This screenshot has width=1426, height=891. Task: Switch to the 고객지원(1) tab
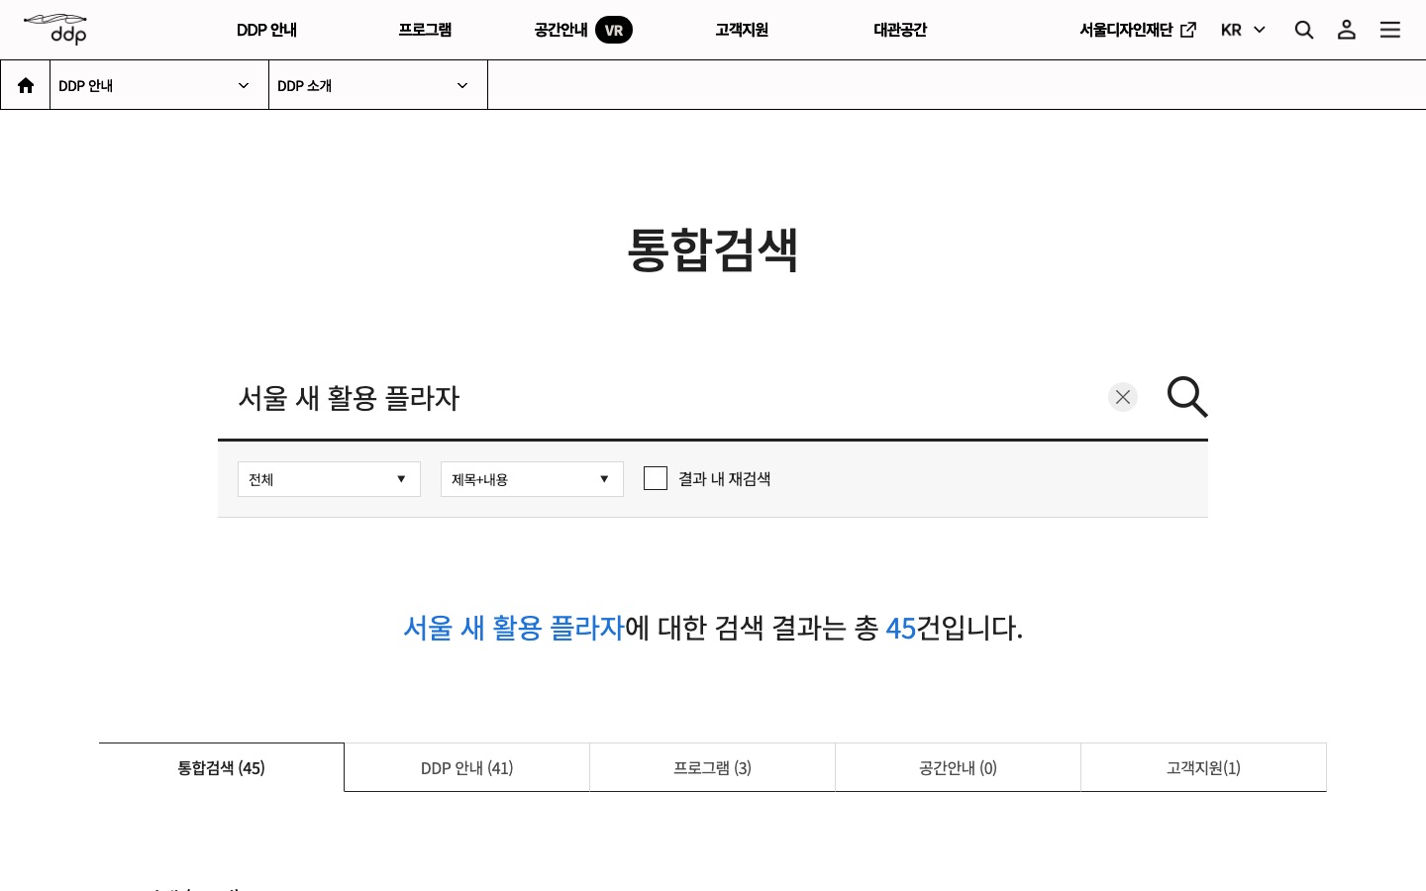coord(1203,767)
